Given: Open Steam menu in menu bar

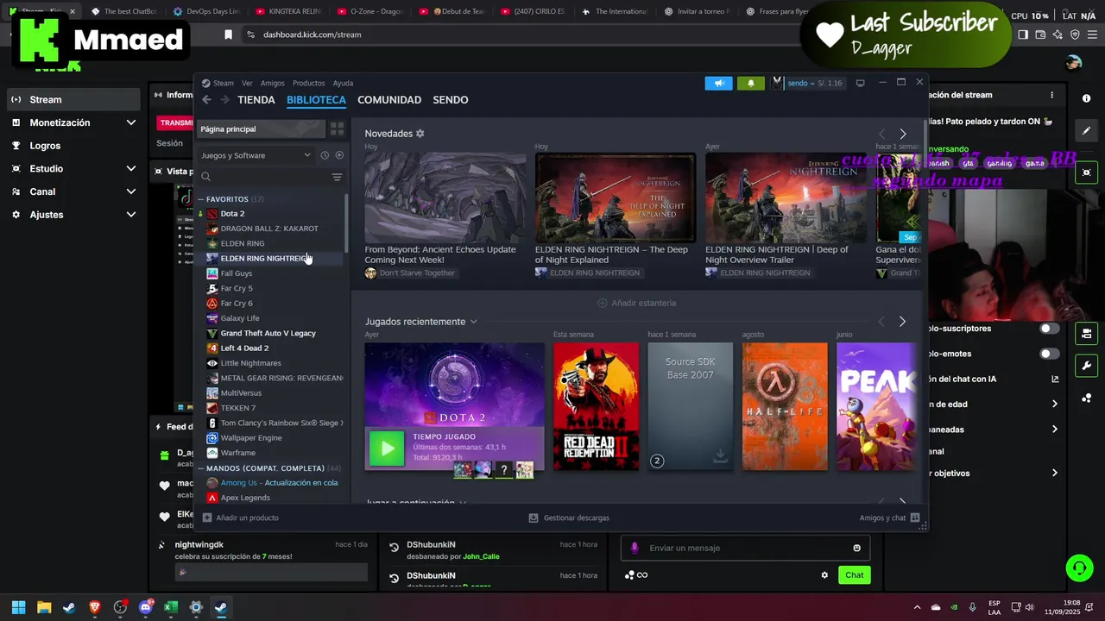Looking at the screenshot, I should click(x=224, y=83).
